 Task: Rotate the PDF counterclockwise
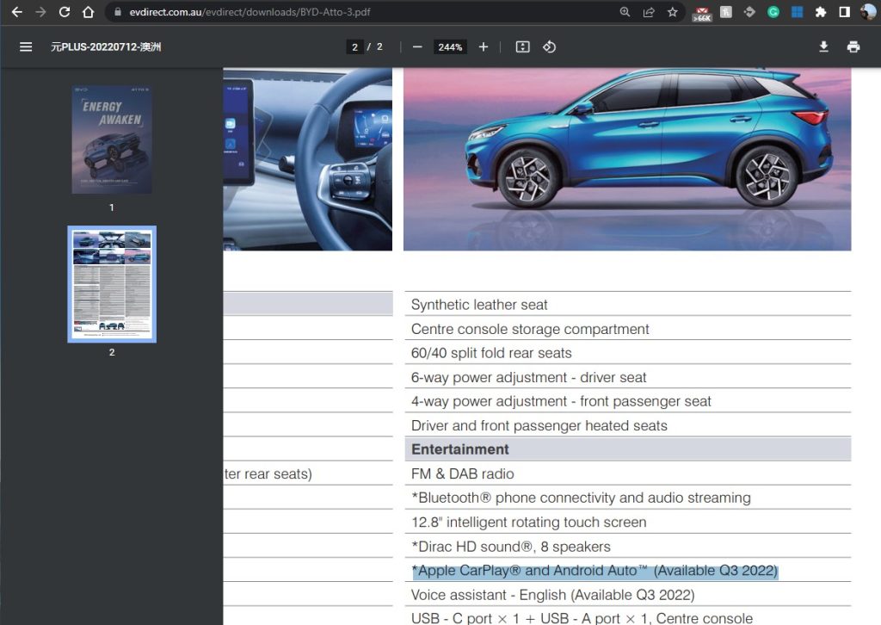[550, 47]
